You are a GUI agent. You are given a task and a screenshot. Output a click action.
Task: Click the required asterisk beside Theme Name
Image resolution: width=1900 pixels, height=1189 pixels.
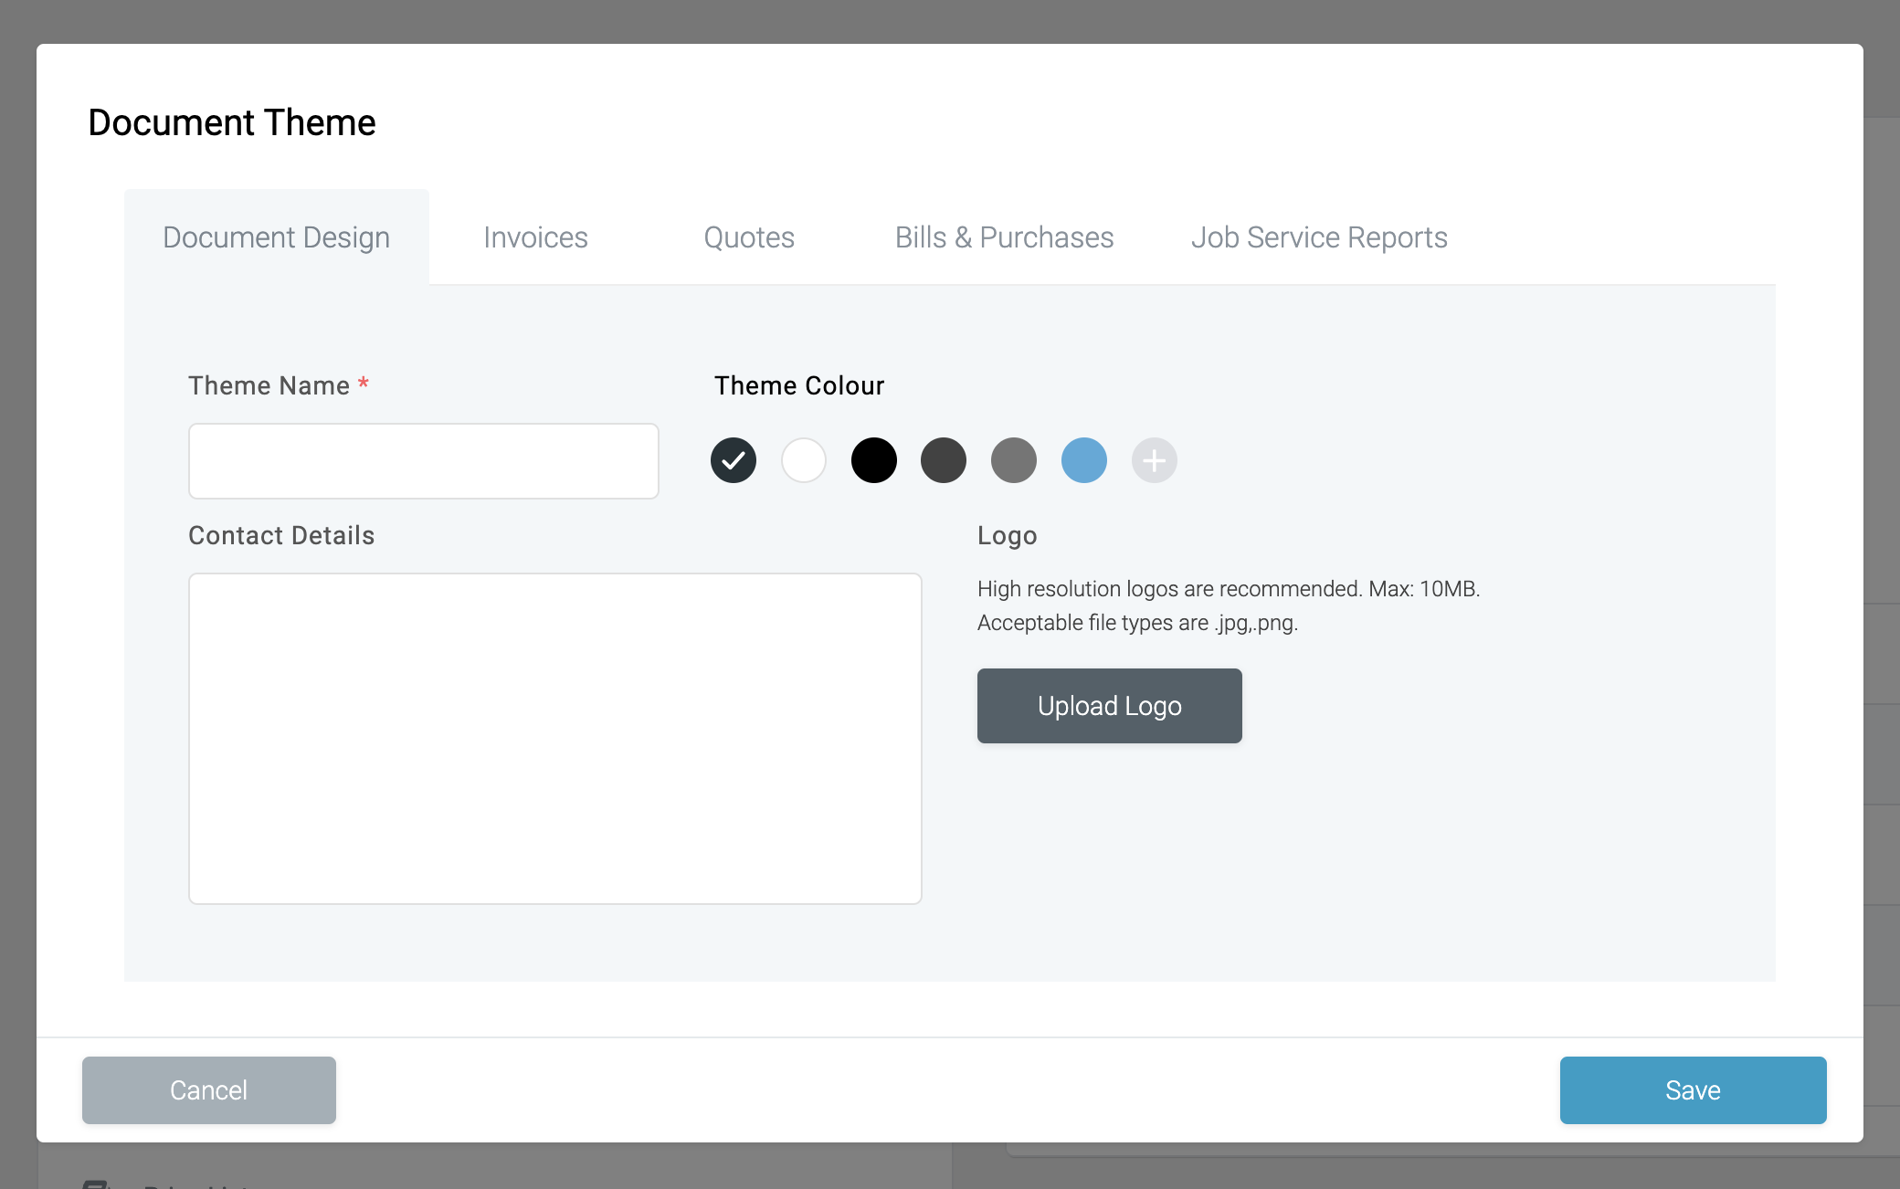[x=364, y=384]
